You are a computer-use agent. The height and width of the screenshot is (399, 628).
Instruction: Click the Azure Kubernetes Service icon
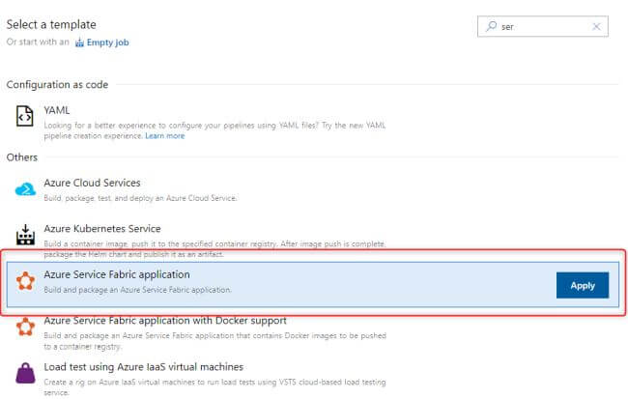tap(25, 235)
